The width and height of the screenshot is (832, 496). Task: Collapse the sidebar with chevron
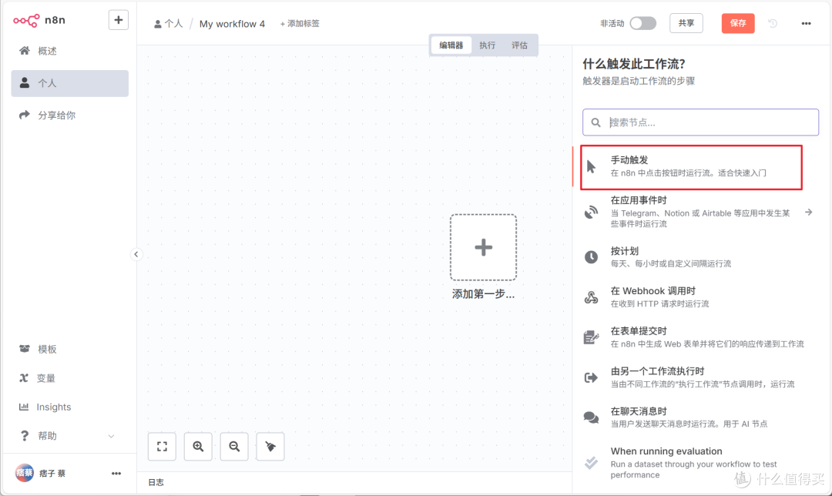click(136, 254)
